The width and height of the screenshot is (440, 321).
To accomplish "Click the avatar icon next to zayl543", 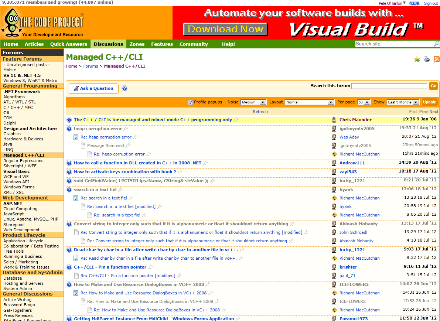I will point(334,172).
